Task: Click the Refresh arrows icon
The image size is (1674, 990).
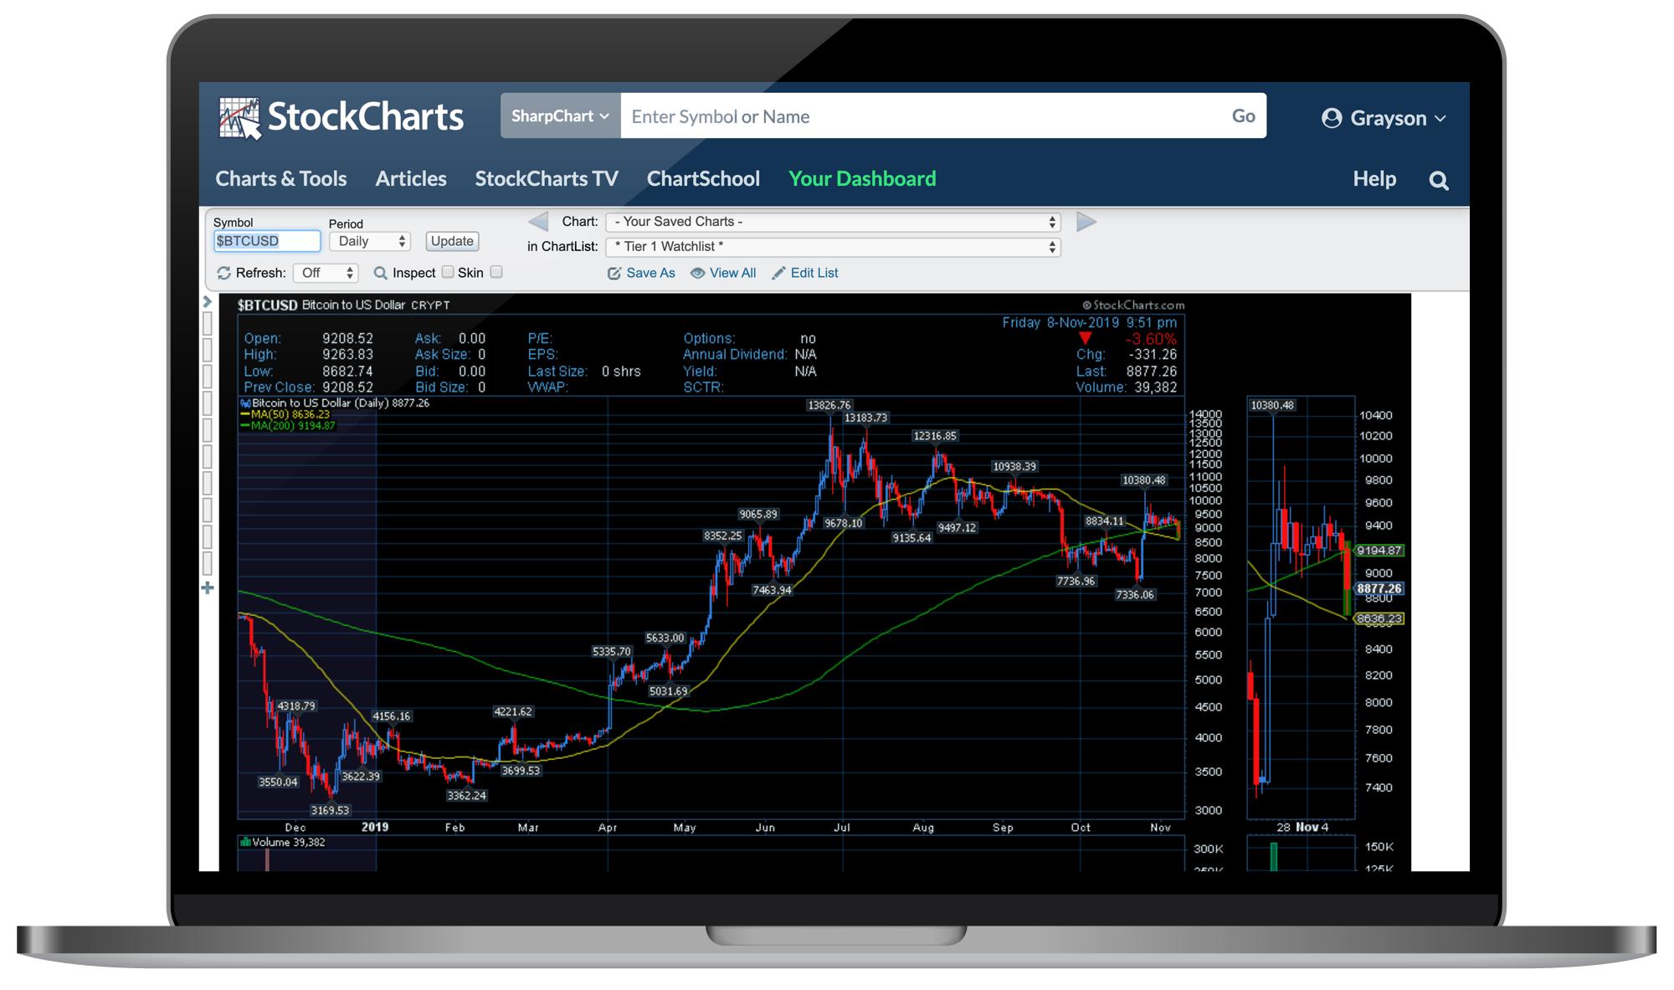Action: point(223,274)
